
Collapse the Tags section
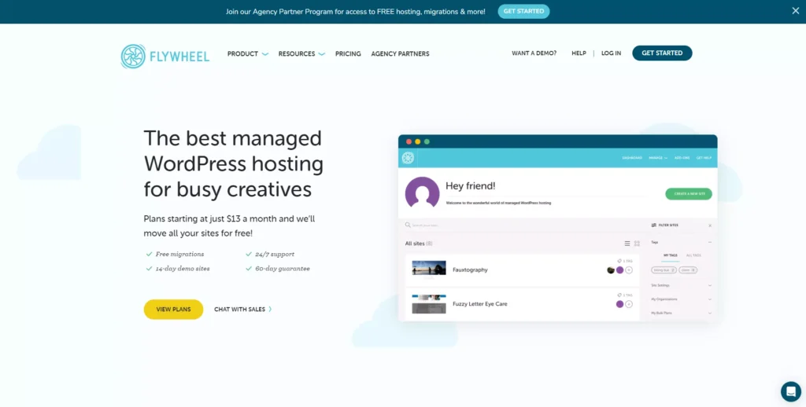710,242
